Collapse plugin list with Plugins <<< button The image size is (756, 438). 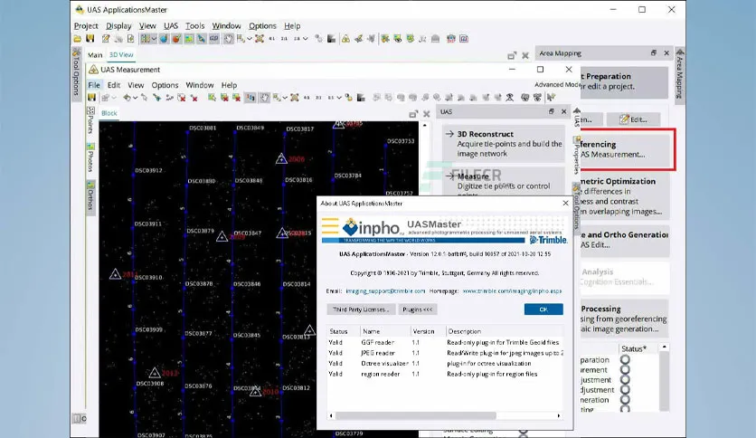(418, 309)
